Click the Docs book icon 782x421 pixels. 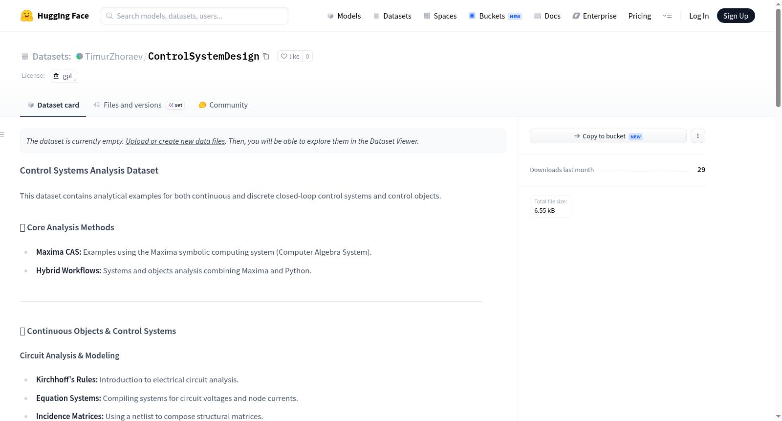click(x=538, y=16)
